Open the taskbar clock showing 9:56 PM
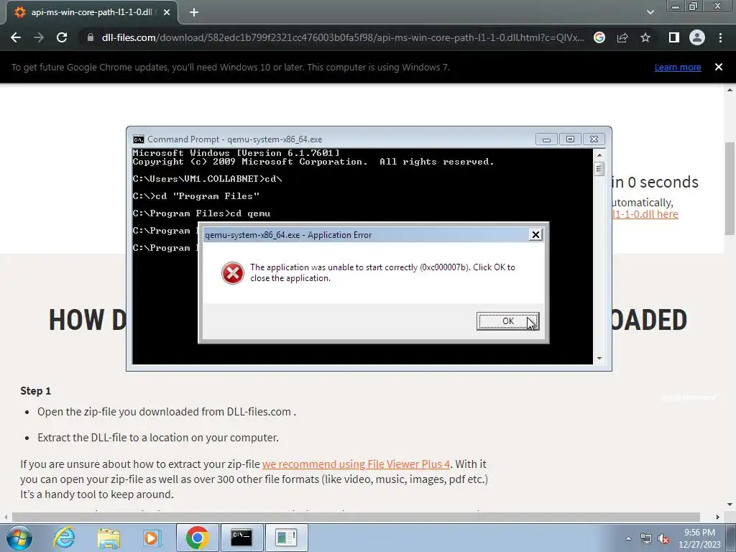 point(699,538)
